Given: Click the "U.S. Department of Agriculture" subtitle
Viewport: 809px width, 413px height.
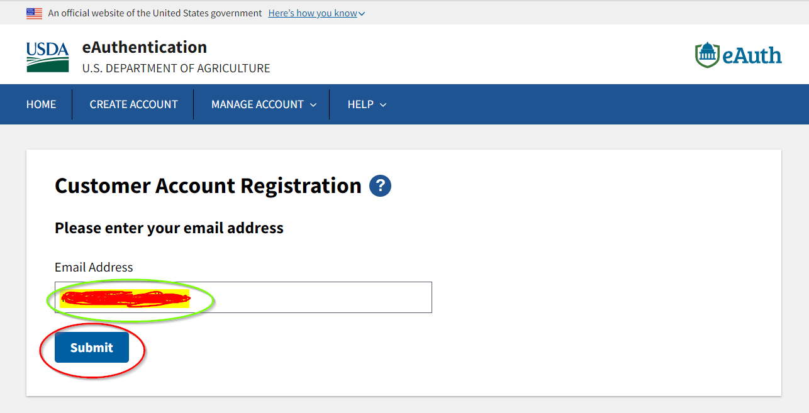Looking at the screenshot, I should [176, 69].
